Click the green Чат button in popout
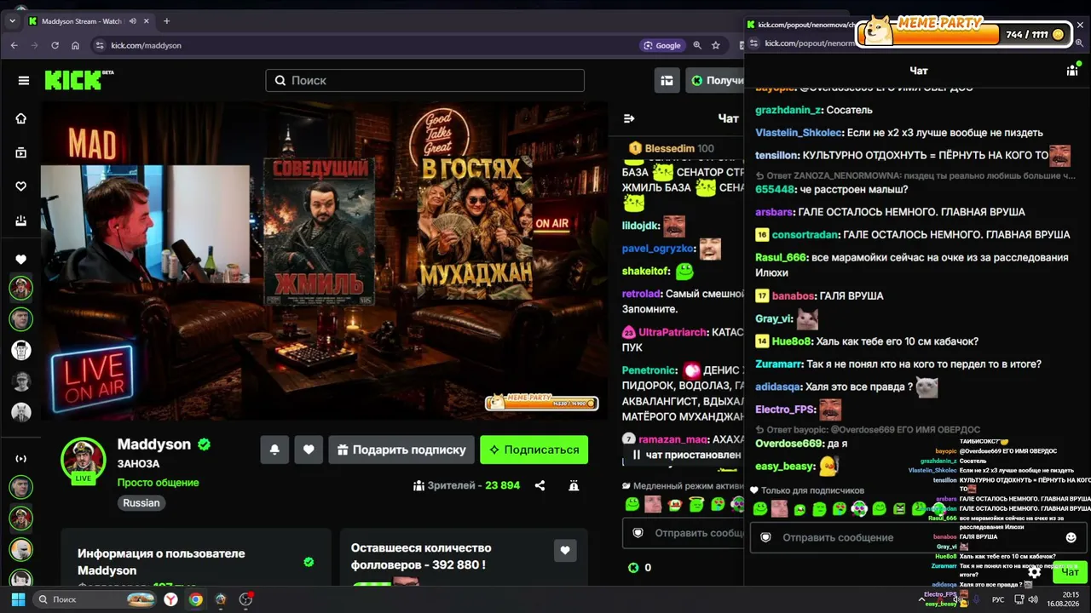Image resolution: width=1091 pixels, height=613 pixels. [1070, 572]
